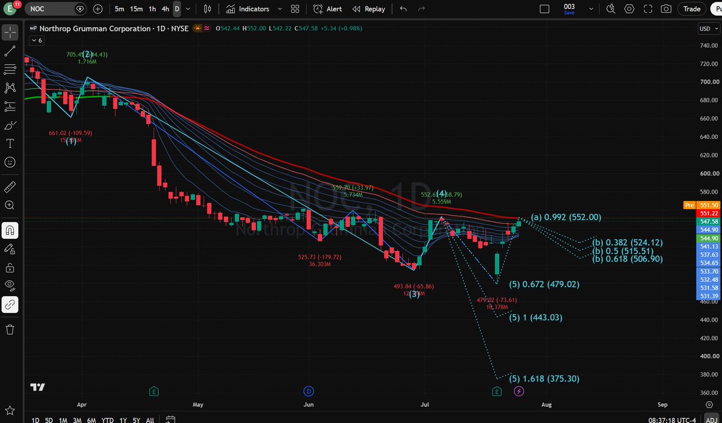Screen dimensions: 722x423
Task: Toggle magnet mode for drawings
Action: [x=10, y=230]
